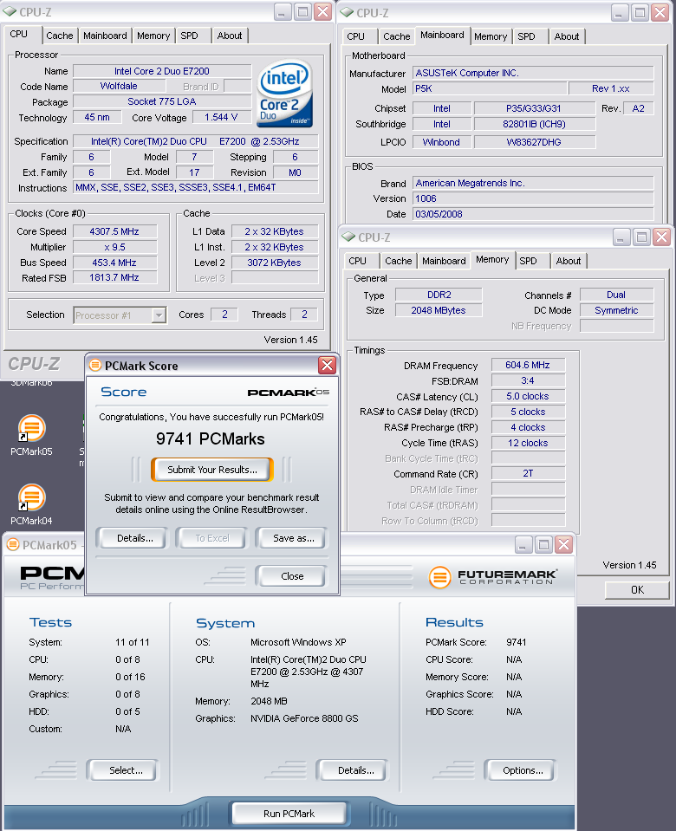676x831 pixels.
Task: Click PCMark05 main window title icon
Action: click(x=13, y=545)
